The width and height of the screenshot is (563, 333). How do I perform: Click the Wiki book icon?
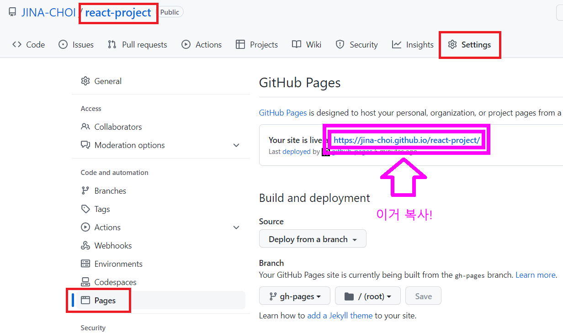[x=297, y=44]
